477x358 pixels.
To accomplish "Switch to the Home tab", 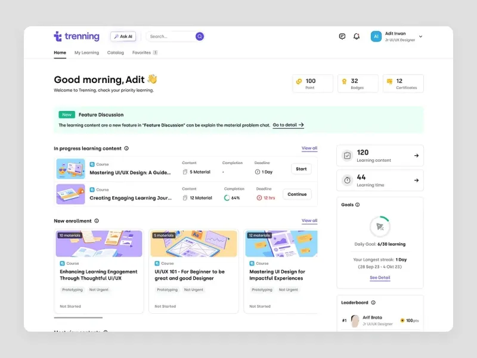I will tap(60, 53).
